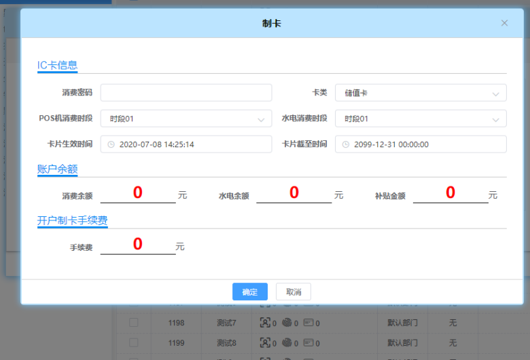Screen dimensions: 530x360
Task: Click the 消费余额 amount field
Action: pos(138,193)
